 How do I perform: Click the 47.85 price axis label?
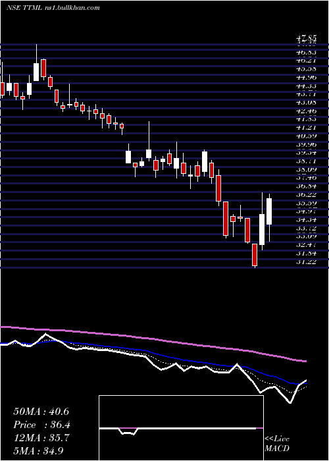click(306, 38)
